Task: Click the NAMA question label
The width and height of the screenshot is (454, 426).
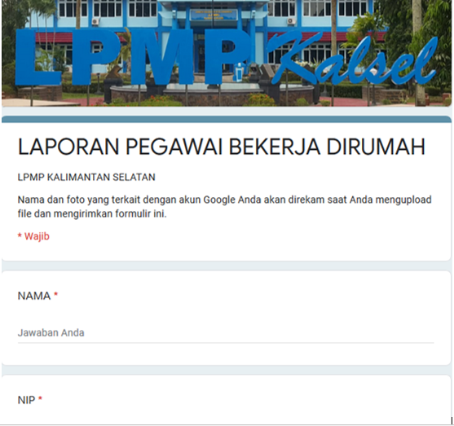Action: click(34, 296)
